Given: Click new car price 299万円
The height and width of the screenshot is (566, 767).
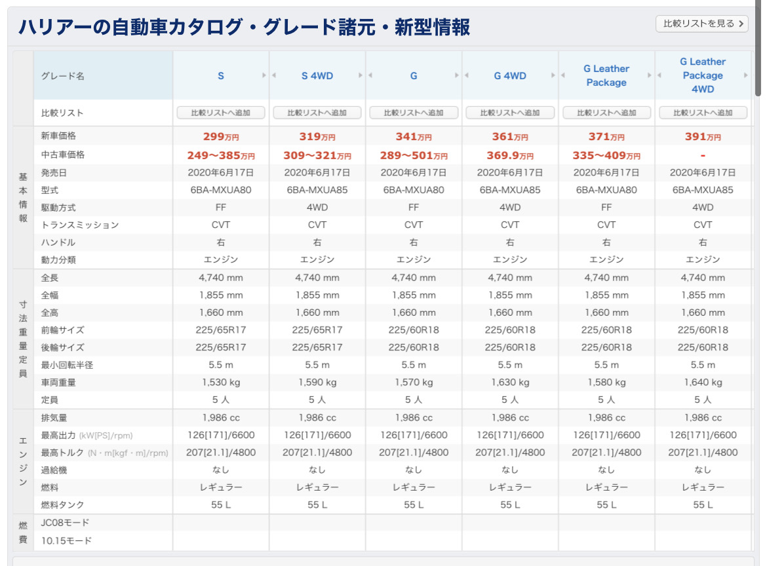Looking at the screenshot, I should (x=221, y=137).
